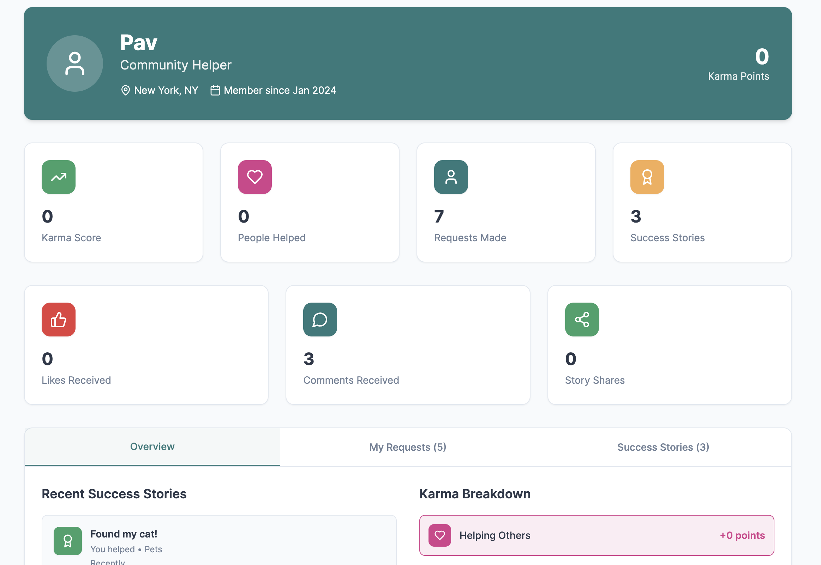821x565 pixels.
Task: Click the heart icon in Helping Others row
Action: point(439,535)
